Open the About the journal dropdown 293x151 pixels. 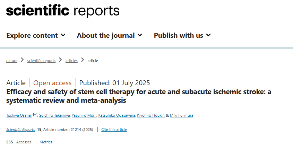(x=109, y=35)
